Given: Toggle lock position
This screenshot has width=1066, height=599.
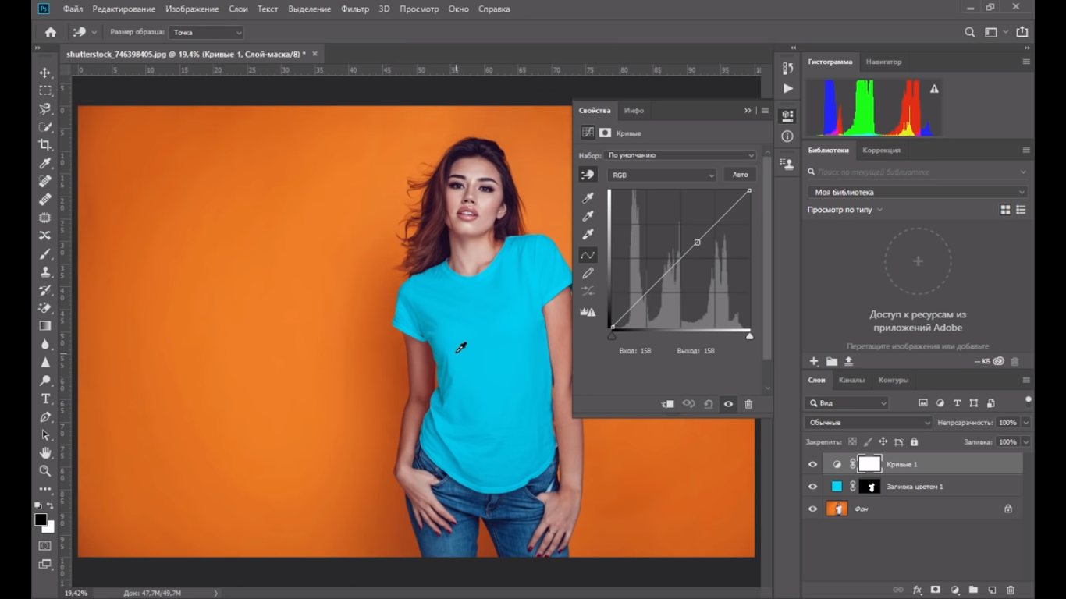Looking at the screenshot, I should pyautogui.click(x=883, y=442).
